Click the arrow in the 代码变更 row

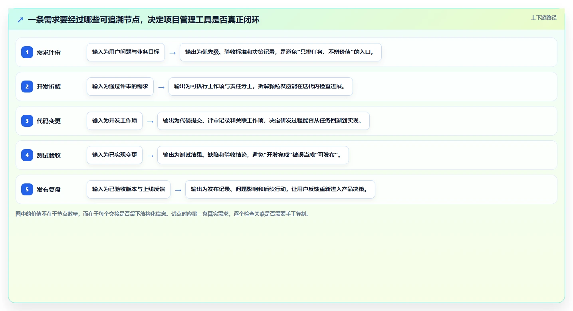click(150, 121)
